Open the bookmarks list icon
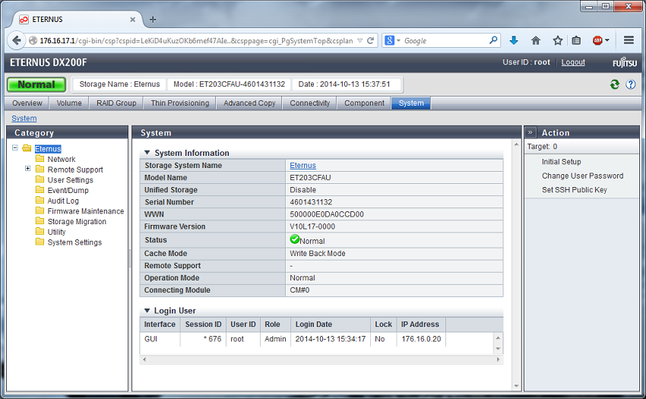 point(576,40)
